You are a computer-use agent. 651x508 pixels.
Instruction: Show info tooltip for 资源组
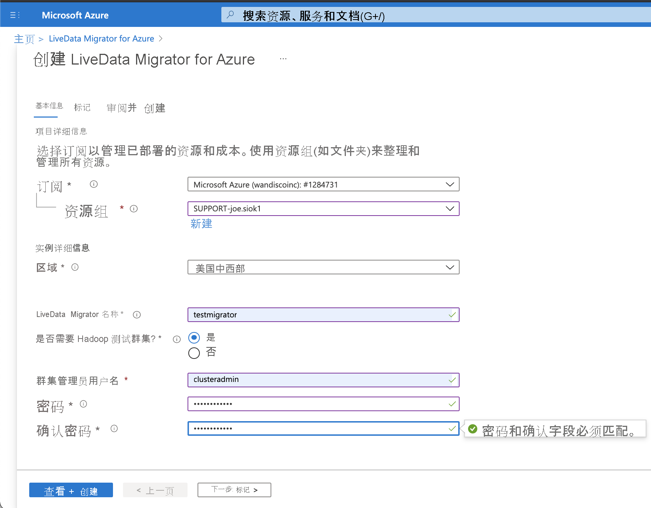click(x=134, y=209)
